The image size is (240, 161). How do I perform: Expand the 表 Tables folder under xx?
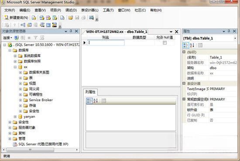21,78
